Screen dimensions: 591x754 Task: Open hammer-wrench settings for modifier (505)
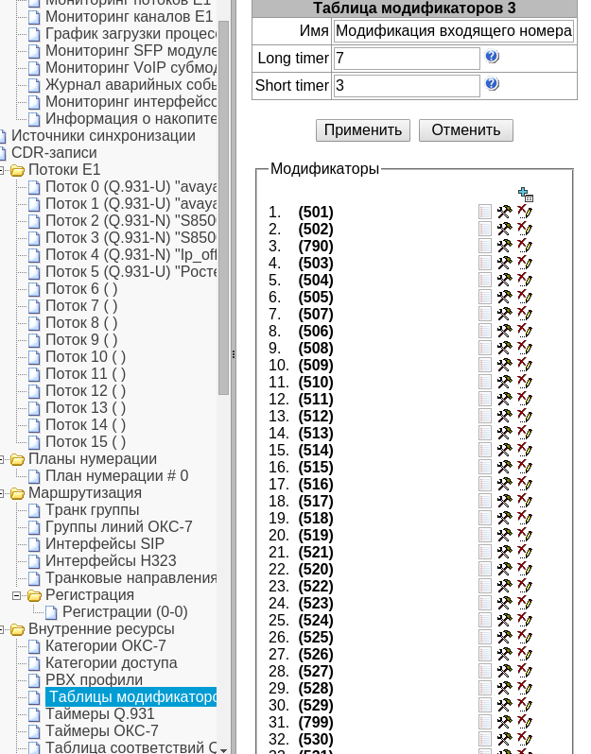504,298
